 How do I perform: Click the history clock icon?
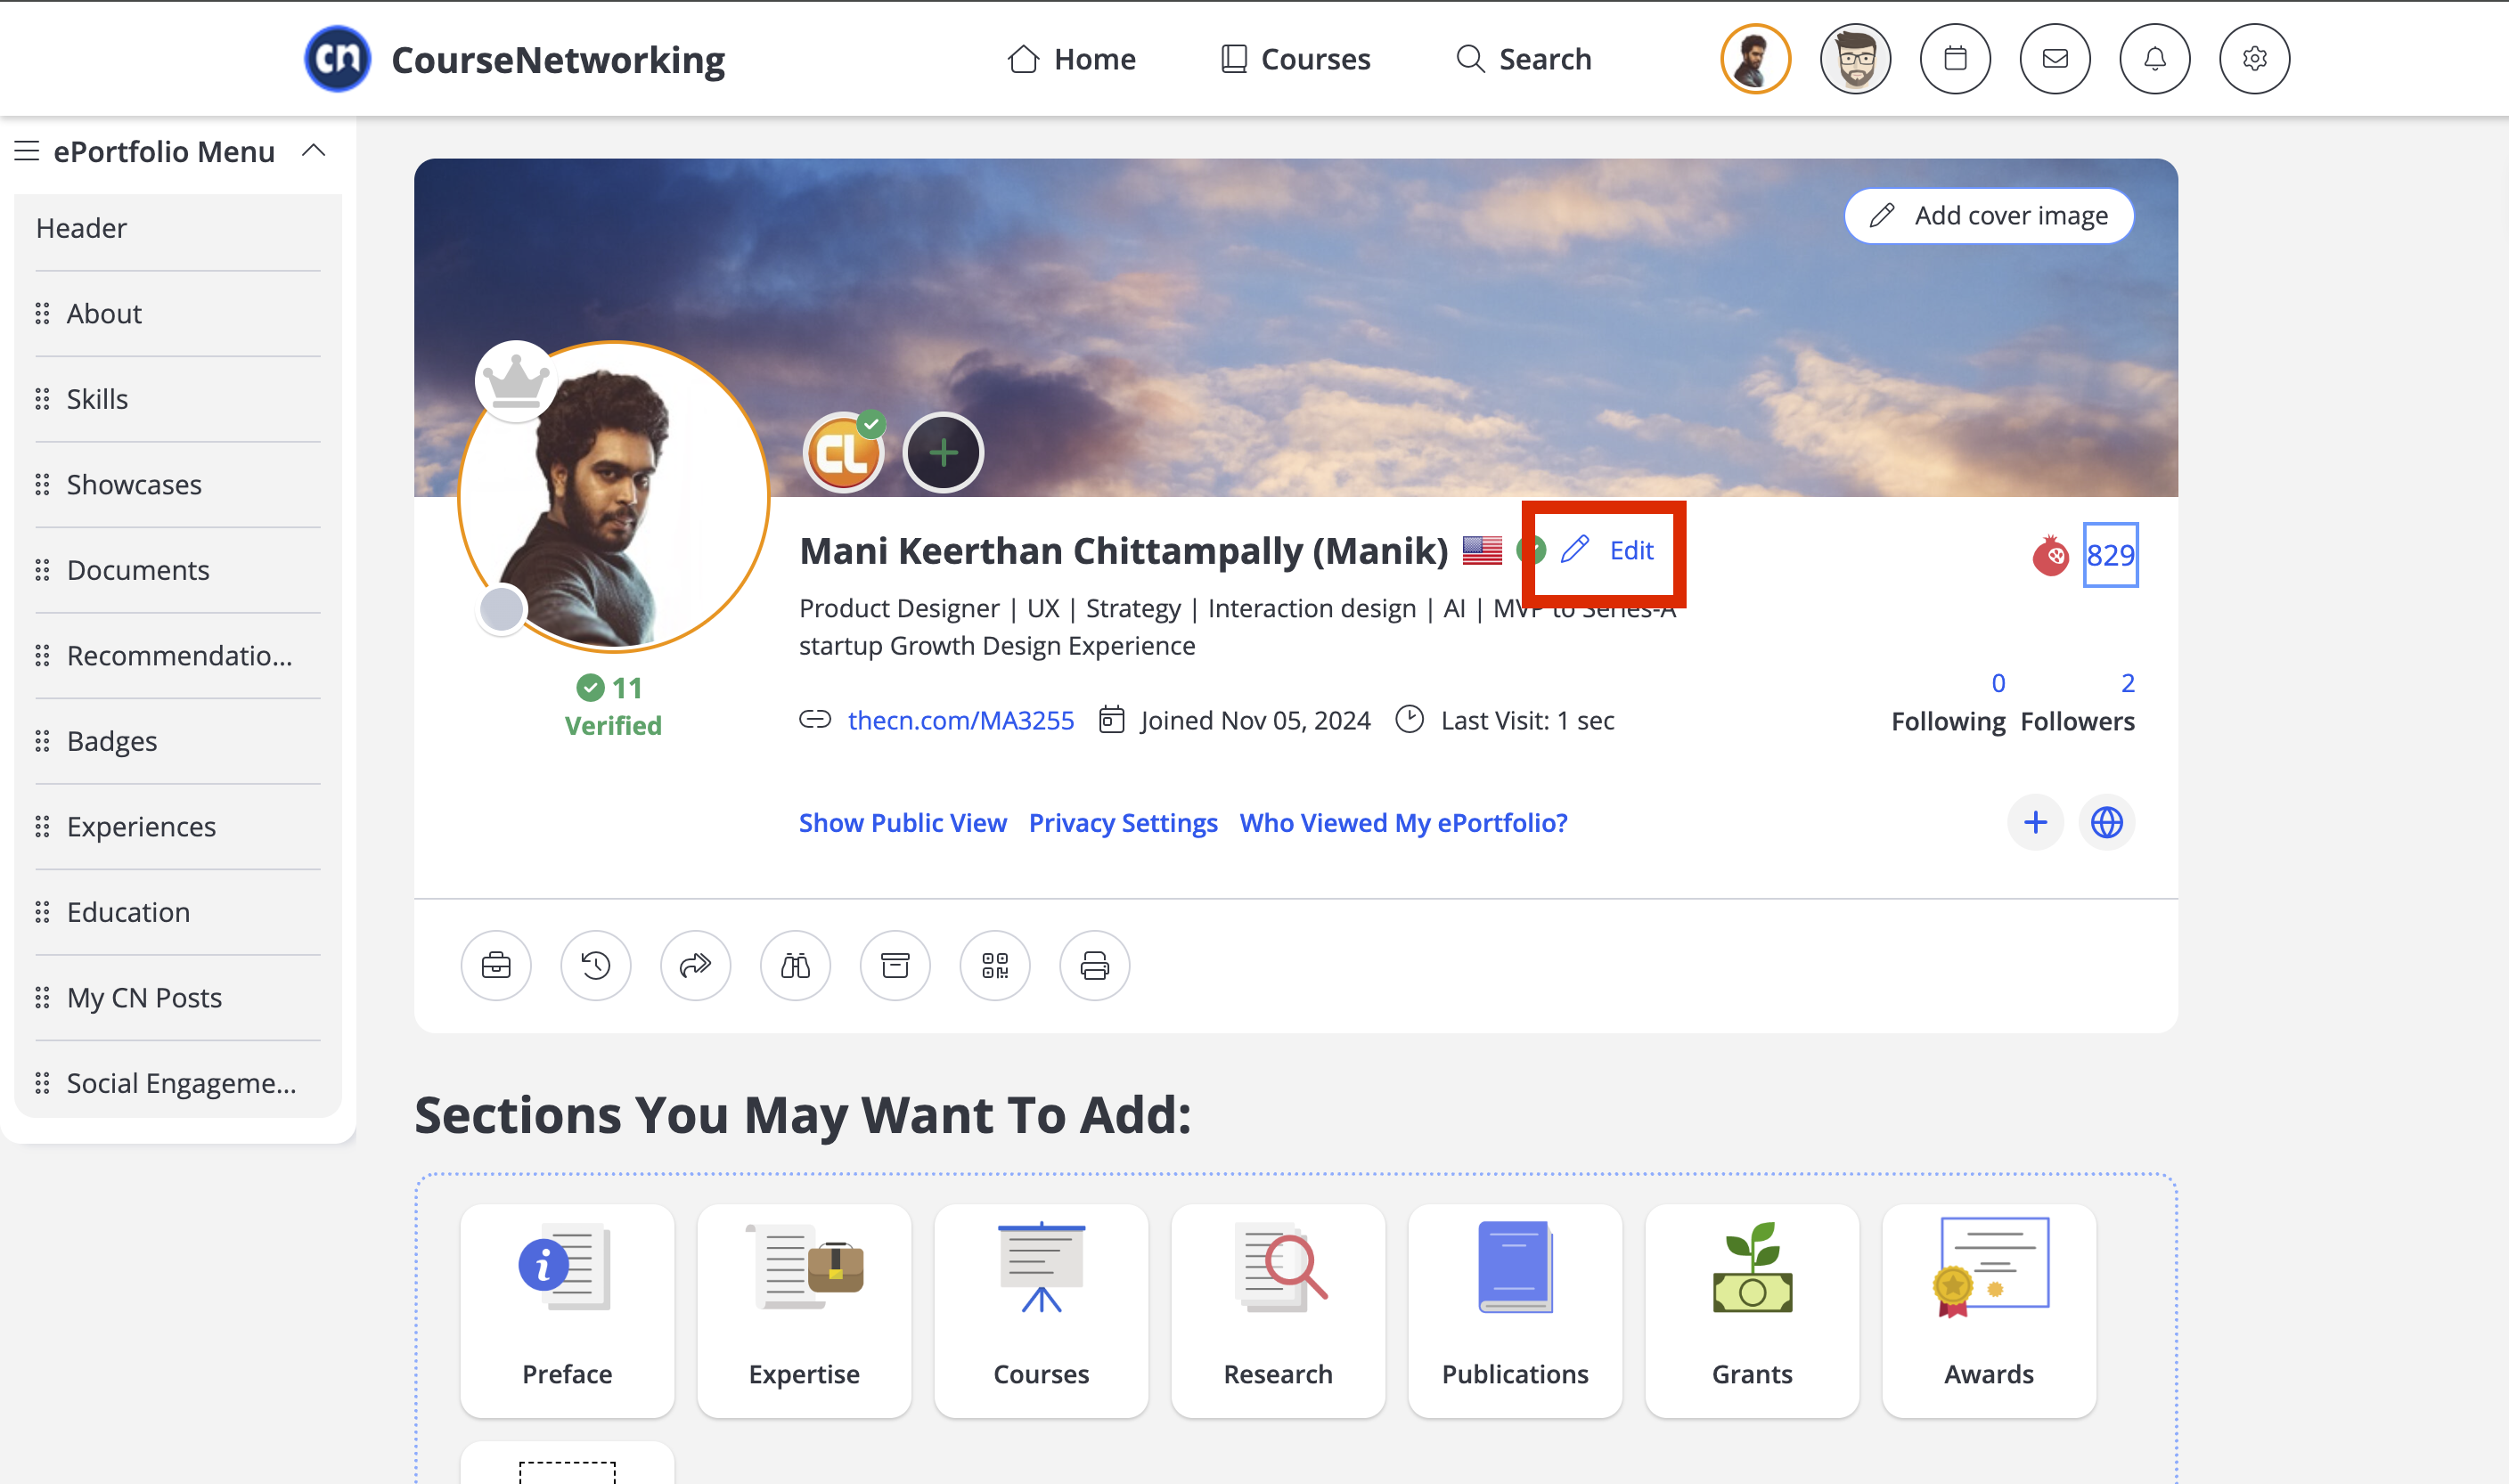click(596, 965)
